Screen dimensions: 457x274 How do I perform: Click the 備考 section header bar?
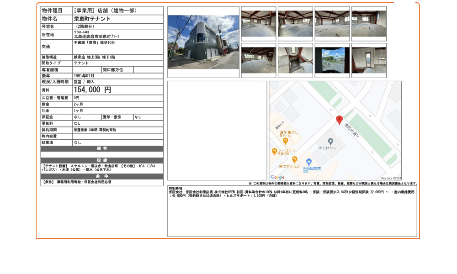tap(102, 148)
